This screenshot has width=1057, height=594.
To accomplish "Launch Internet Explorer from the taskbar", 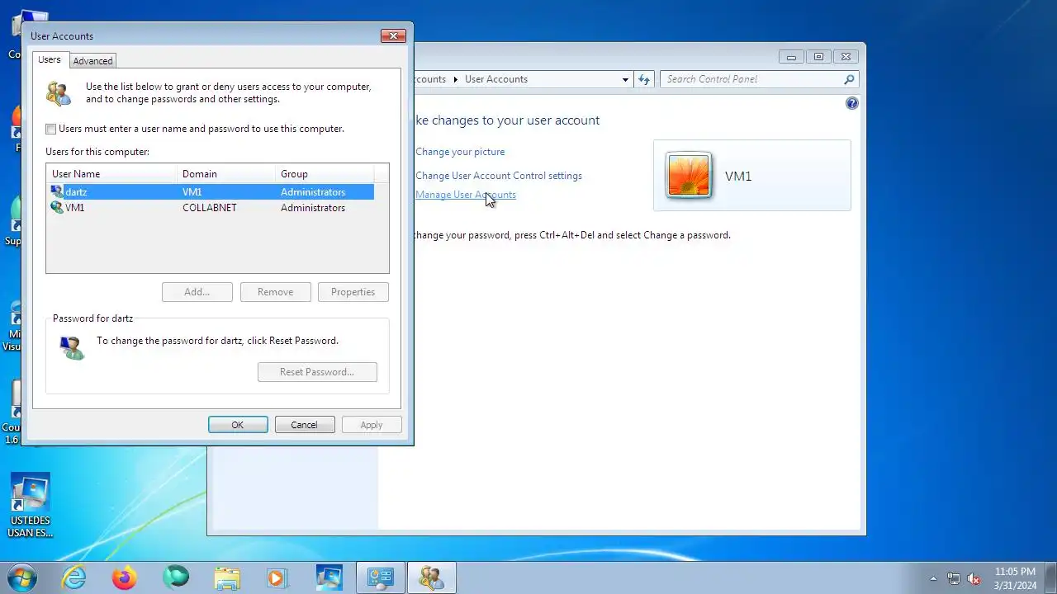I will tap(74, 577).
